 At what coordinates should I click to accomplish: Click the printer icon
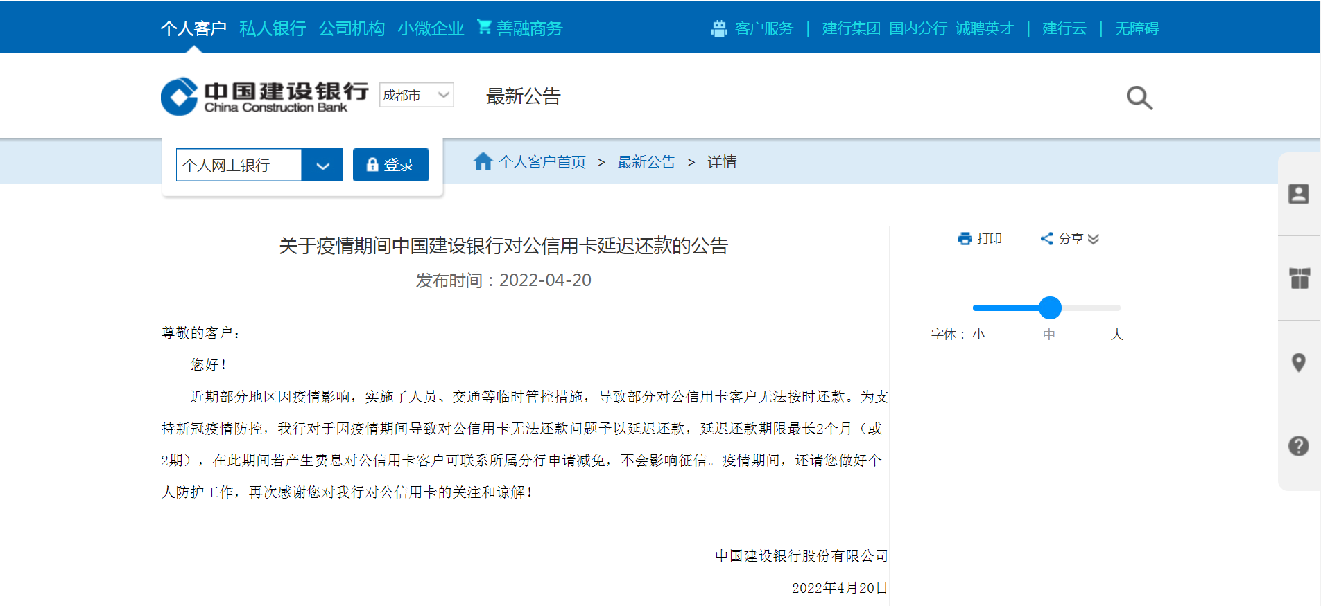965,238
